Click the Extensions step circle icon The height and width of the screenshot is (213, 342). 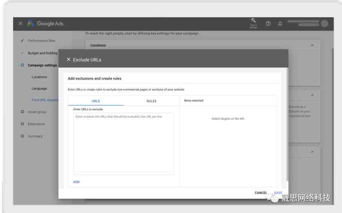[22, 124]
